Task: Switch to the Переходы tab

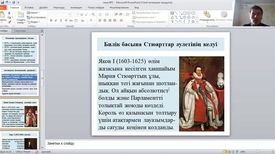Action: coord(59,8)
